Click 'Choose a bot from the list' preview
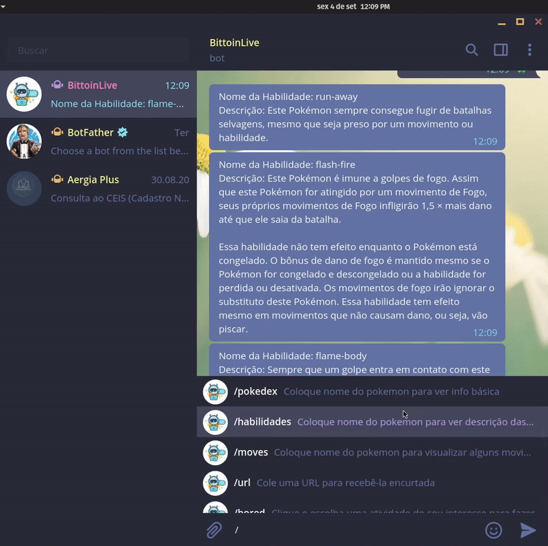The height and width of the screenshot is (546, 548). 119,151
